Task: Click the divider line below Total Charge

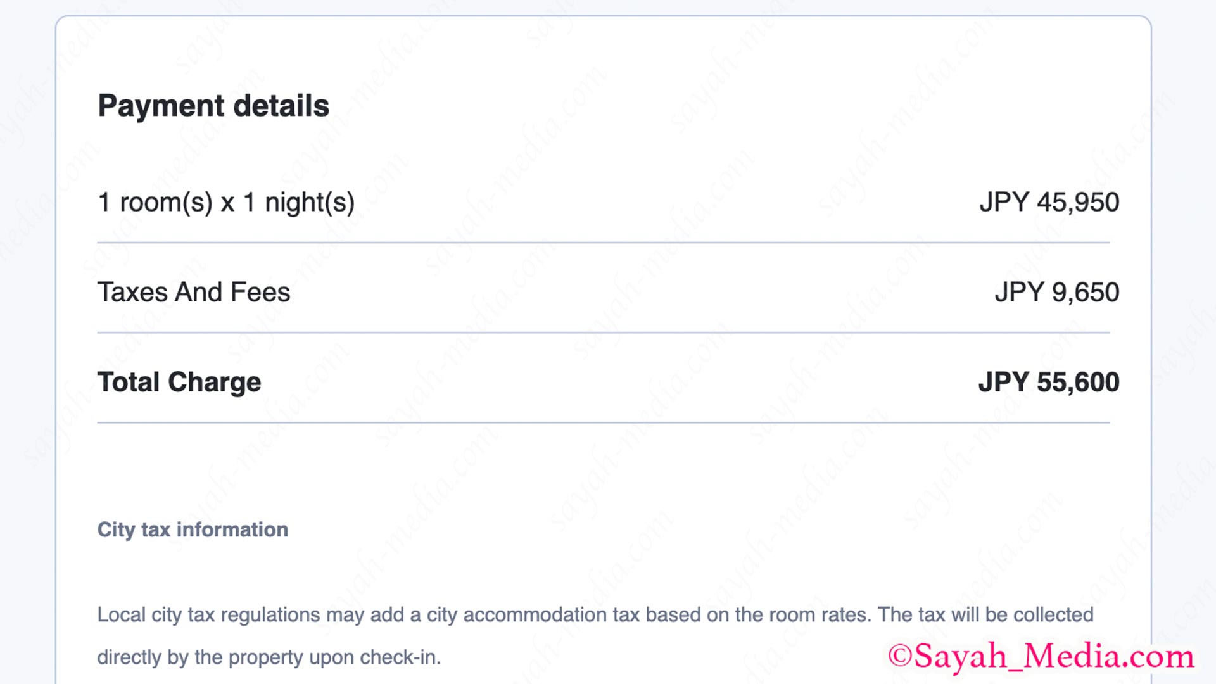Action: (x=604, y=422)
